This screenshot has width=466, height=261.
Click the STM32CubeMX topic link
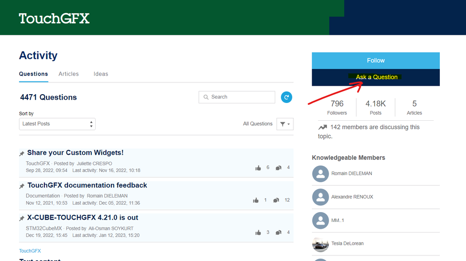pyautogui.click(x=44, y=229)
